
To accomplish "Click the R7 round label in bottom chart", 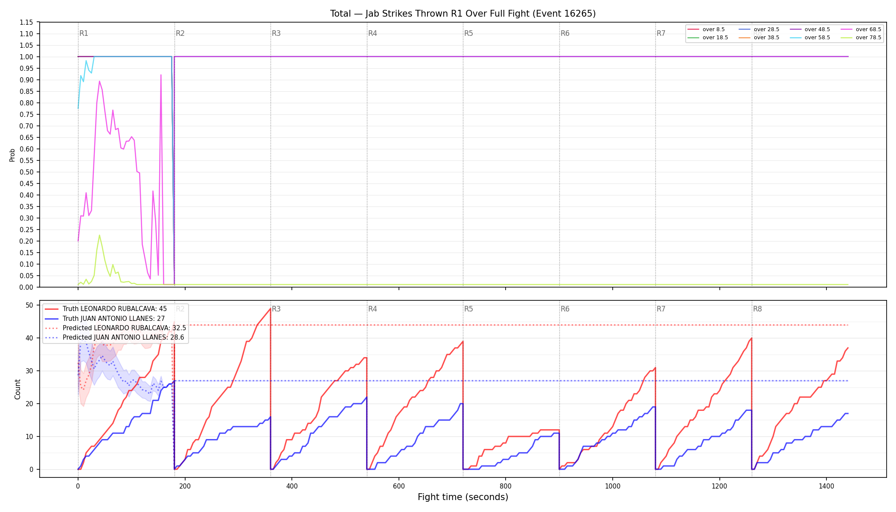I will (661, 309).
